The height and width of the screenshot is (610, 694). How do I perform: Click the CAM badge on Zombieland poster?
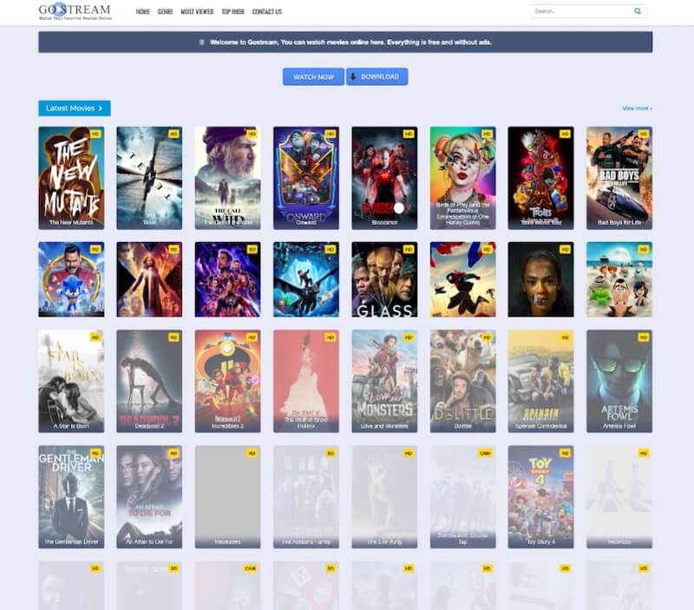(486, 453)
